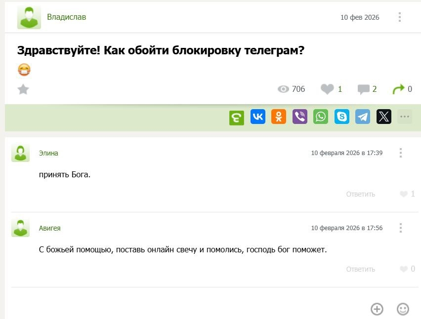Click the green repost arrow icon
The height and width of the screenshot is (319, 421).
coord(398,89)
